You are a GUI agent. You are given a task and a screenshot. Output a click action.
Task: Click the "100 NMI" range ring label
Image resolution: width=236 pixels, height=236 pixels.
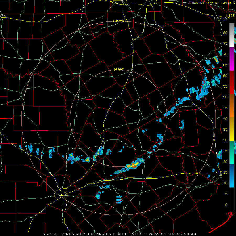pyautogui.click(x=119, y=21)
